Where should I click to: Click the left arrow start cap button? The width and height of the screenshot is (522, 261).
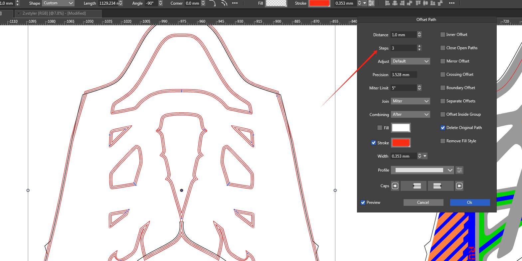[395, 186]
